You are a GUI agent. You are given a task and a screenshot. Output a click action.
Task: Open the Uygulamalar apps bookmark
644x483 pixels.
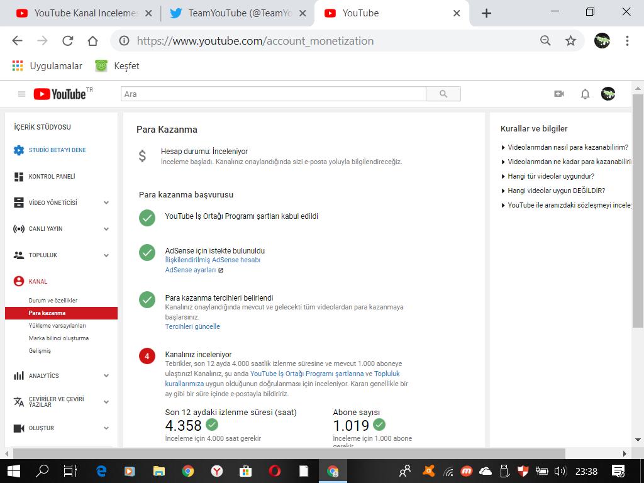[47, 65]
